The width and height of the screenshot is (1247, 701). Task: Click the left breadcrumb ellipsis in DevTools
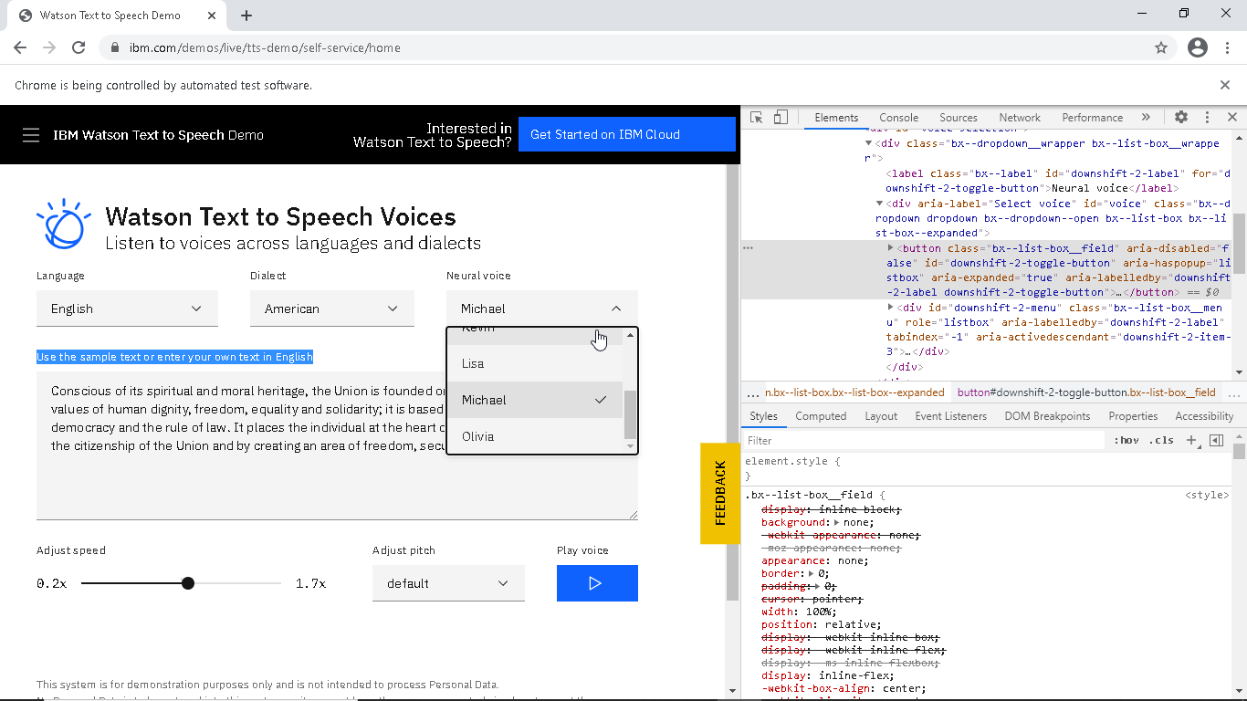(753, 392)
